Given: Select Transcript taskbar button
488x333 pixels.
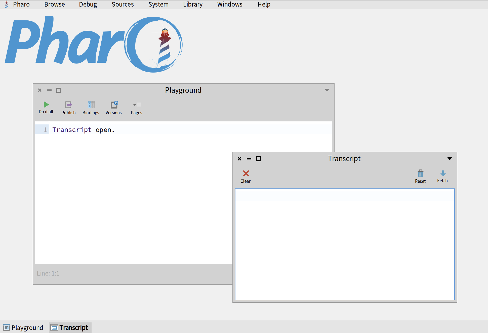Looking at the screenshot, I should 70,327.
